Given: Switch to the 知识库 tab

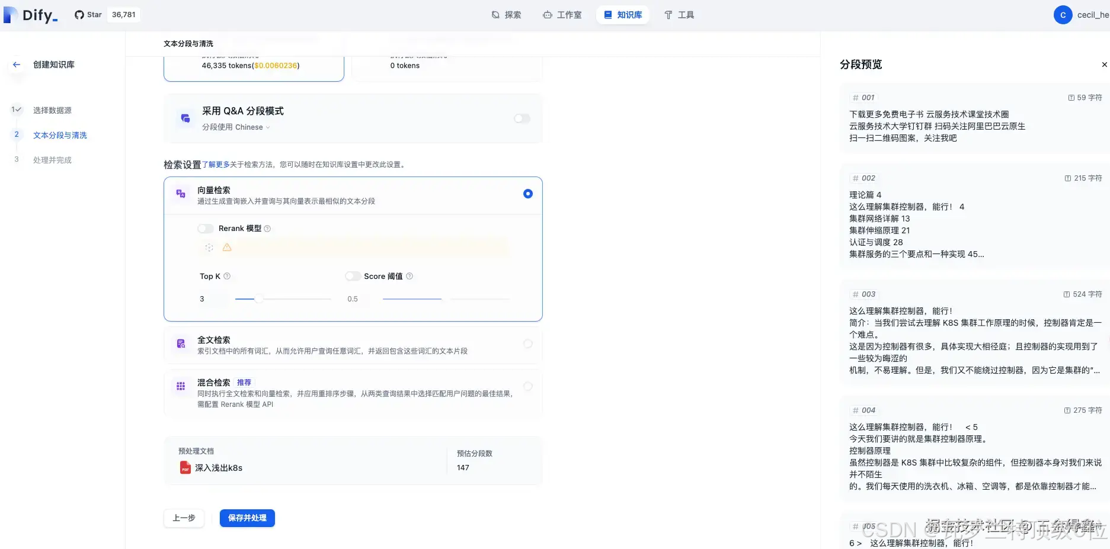Looking at the screenshot, I should 623,15.
